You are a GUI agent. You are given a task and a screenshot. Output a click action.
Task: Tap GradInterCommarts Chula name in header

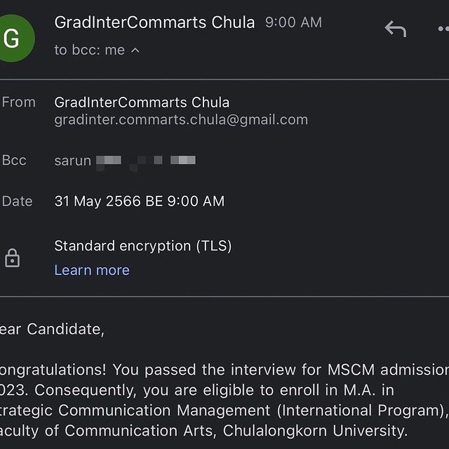154,22
